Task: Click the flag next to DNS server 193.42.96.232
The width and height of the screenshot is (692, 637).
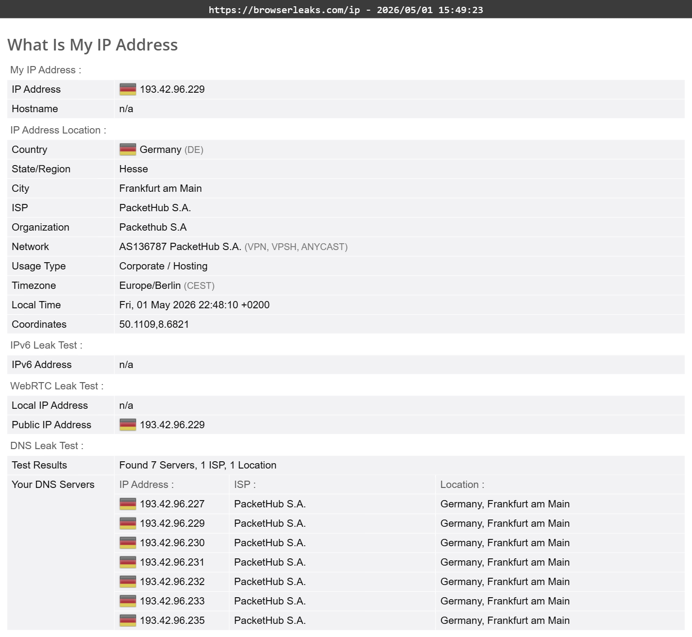Action: [x=128, y=582]
